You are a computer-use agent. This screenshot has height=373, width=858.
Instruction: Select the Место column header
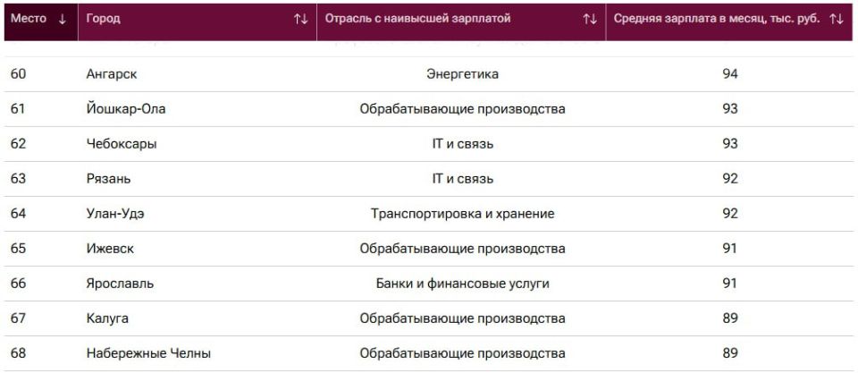(29, 19)
